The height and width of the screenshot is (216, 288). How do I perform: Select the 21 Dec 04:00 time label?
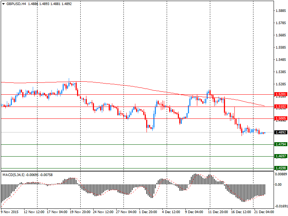click(264, 212)
